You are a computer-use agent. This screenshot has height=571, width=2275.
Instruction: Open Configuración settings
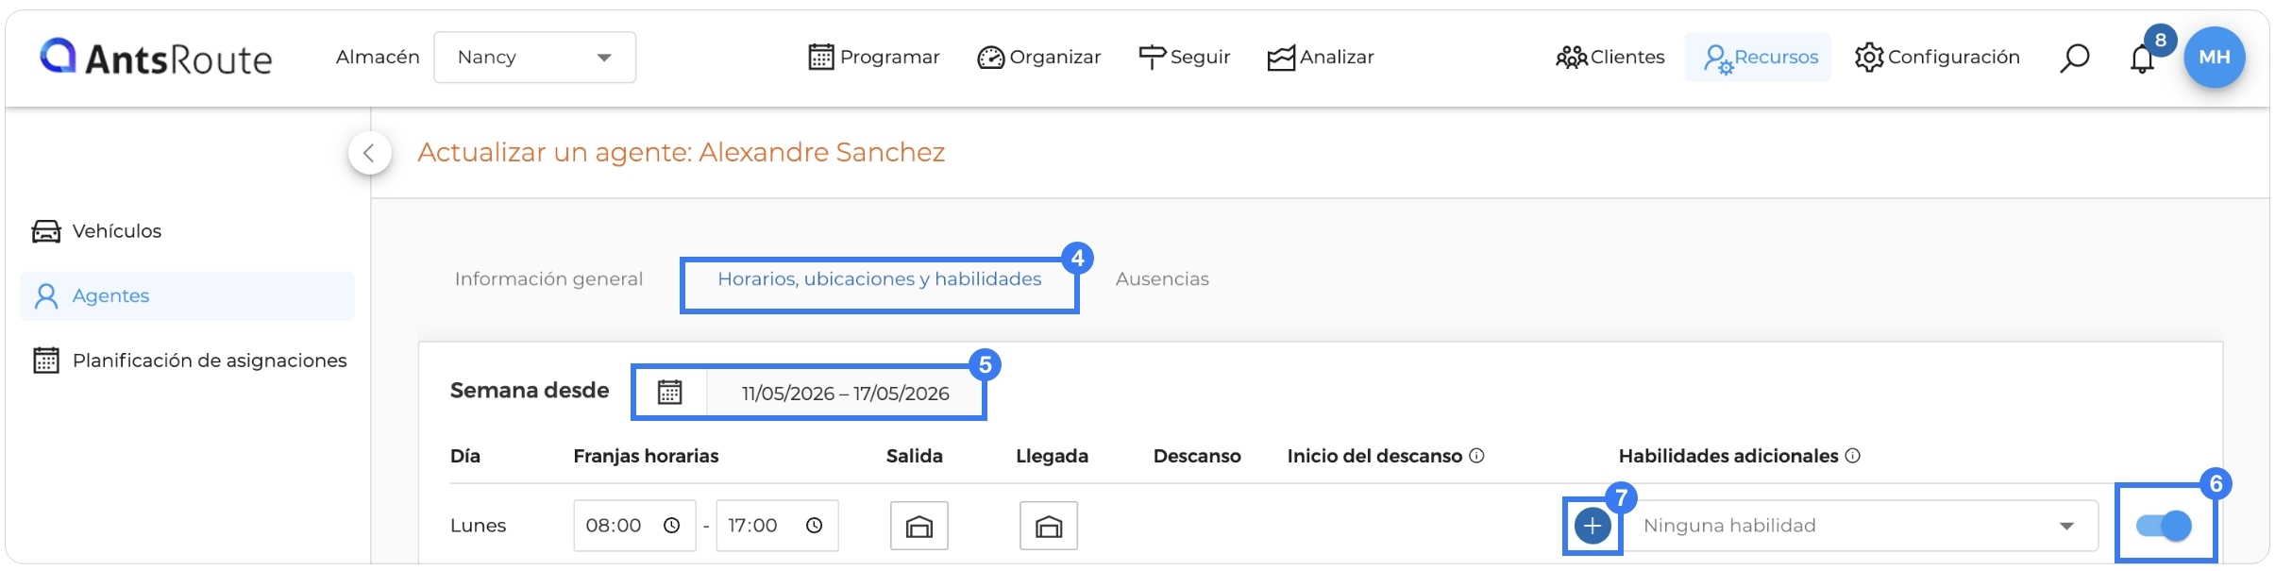point(1936,58)
